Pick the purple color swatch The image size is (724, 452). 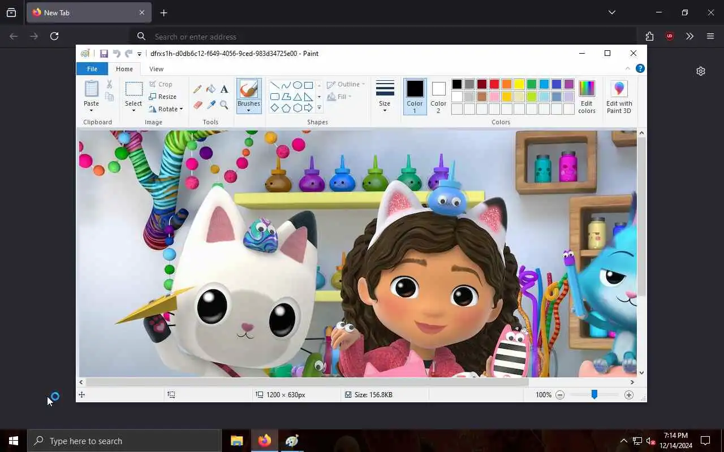tap(569, 84)
